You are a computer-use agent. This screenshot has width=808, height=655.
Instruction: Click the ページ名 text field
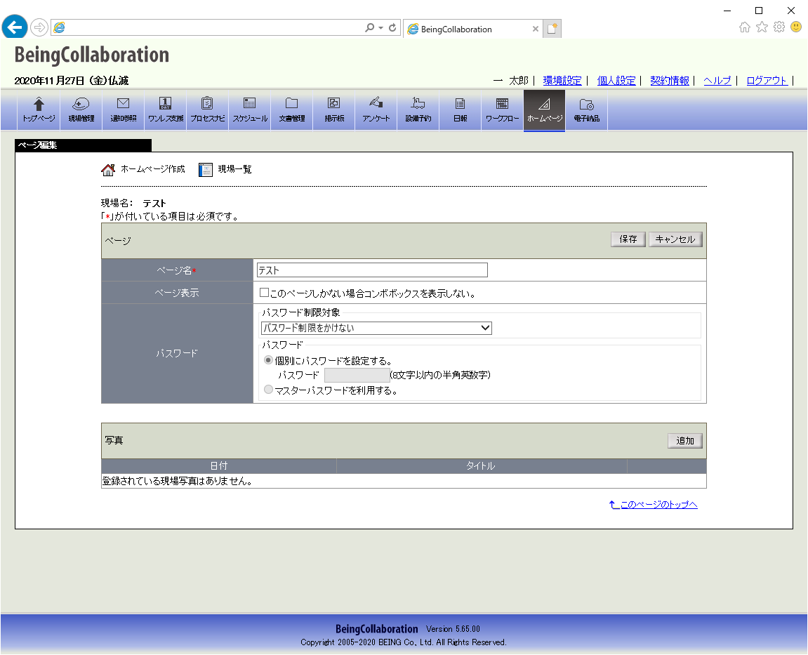click(x=371, y=270)
